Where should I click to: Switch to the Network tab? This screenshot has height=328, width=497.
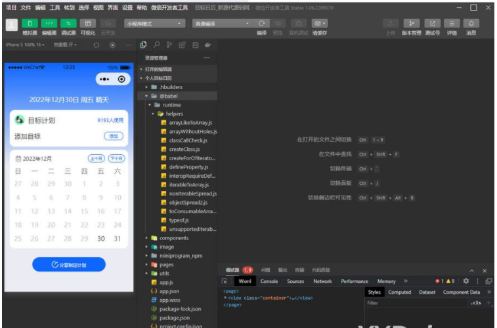322,281
